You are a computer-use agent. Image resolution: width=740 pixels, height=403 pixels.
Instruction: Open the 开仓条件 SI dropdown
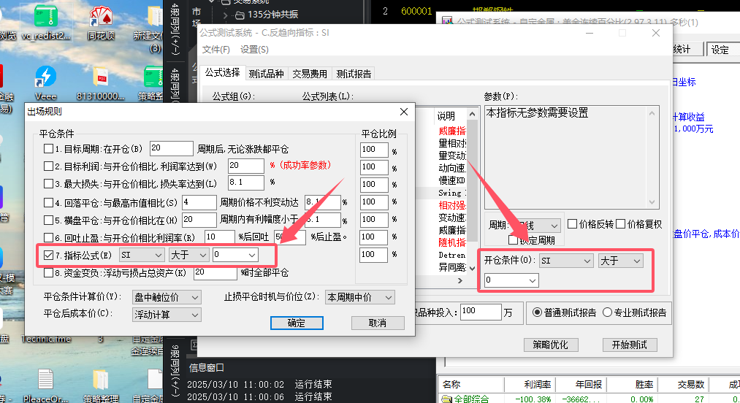point(566,261)
